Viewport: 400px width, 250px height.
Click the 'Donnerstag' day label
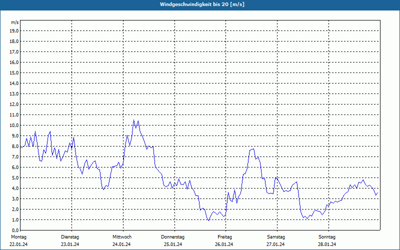click(x=172, y=237)
